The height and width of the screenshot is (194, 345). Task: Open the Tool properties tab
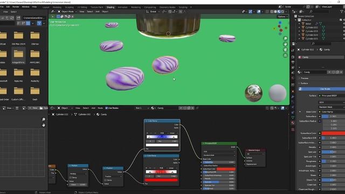(293, 50)
